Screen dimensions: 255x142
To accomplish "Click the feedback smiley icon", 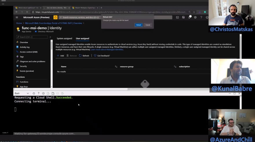I will pos(207,17).
